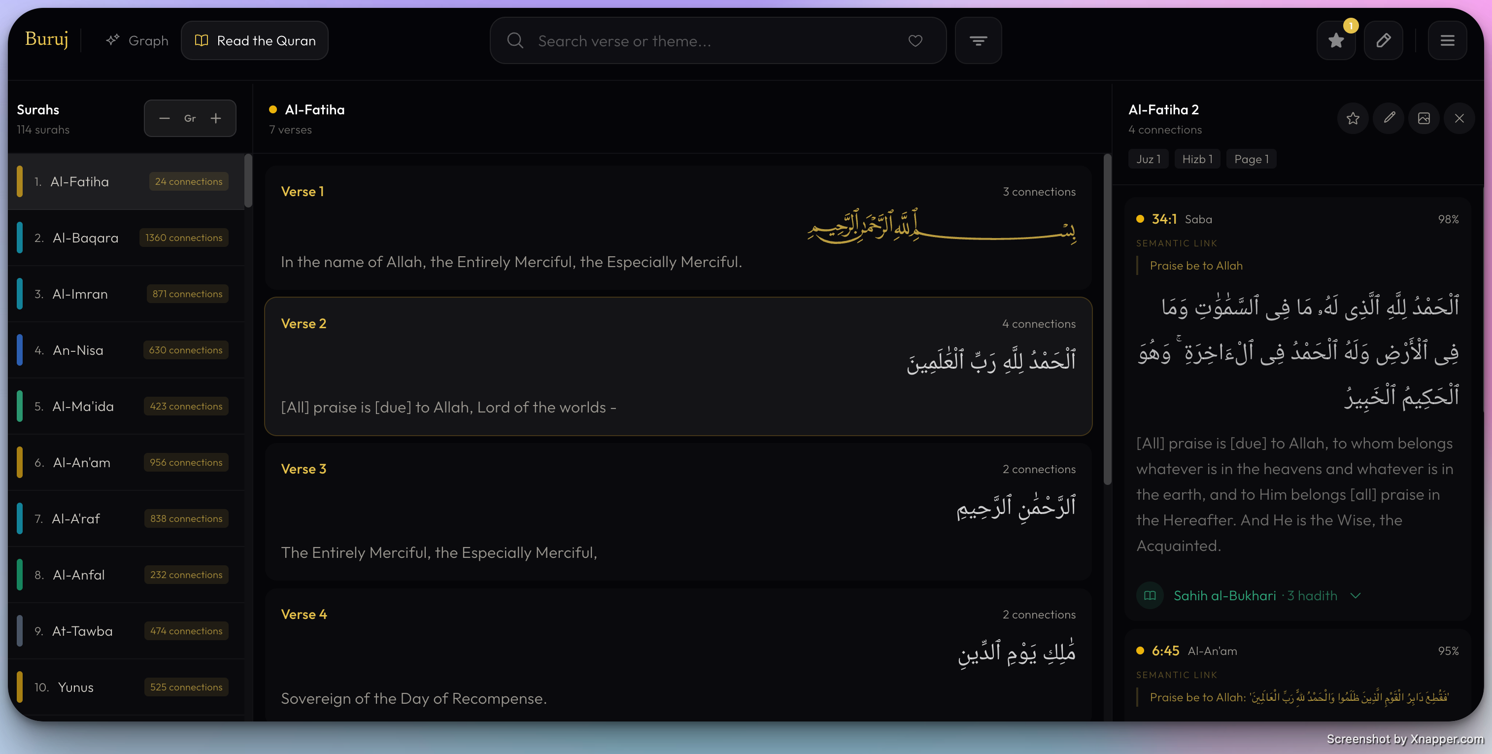The image size is (1492, 754).
Task: Open the Sahih al-Bukhari source link
Action: [x=1224, y=595]
